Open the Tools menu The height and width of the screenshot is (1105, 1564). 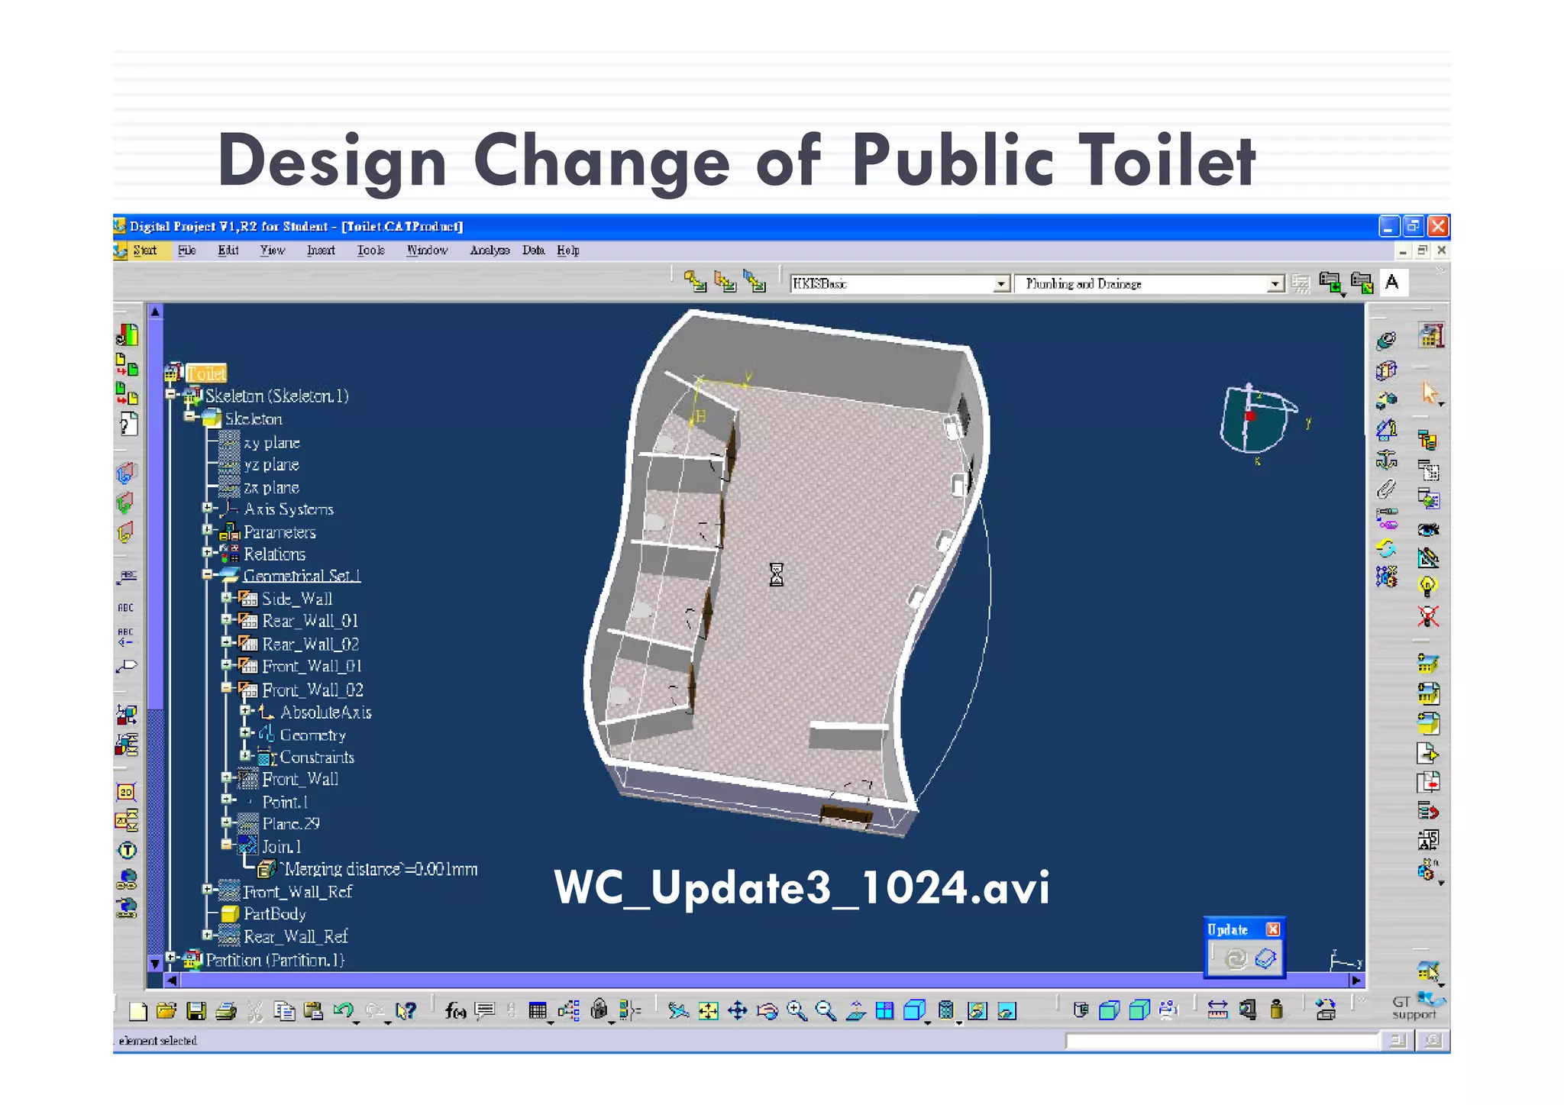(371, 250)
